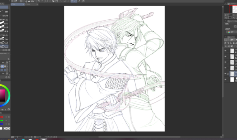Click the lock icon in the Tool Property panel
The image size is (237, 140).
[x=8, y=59]
